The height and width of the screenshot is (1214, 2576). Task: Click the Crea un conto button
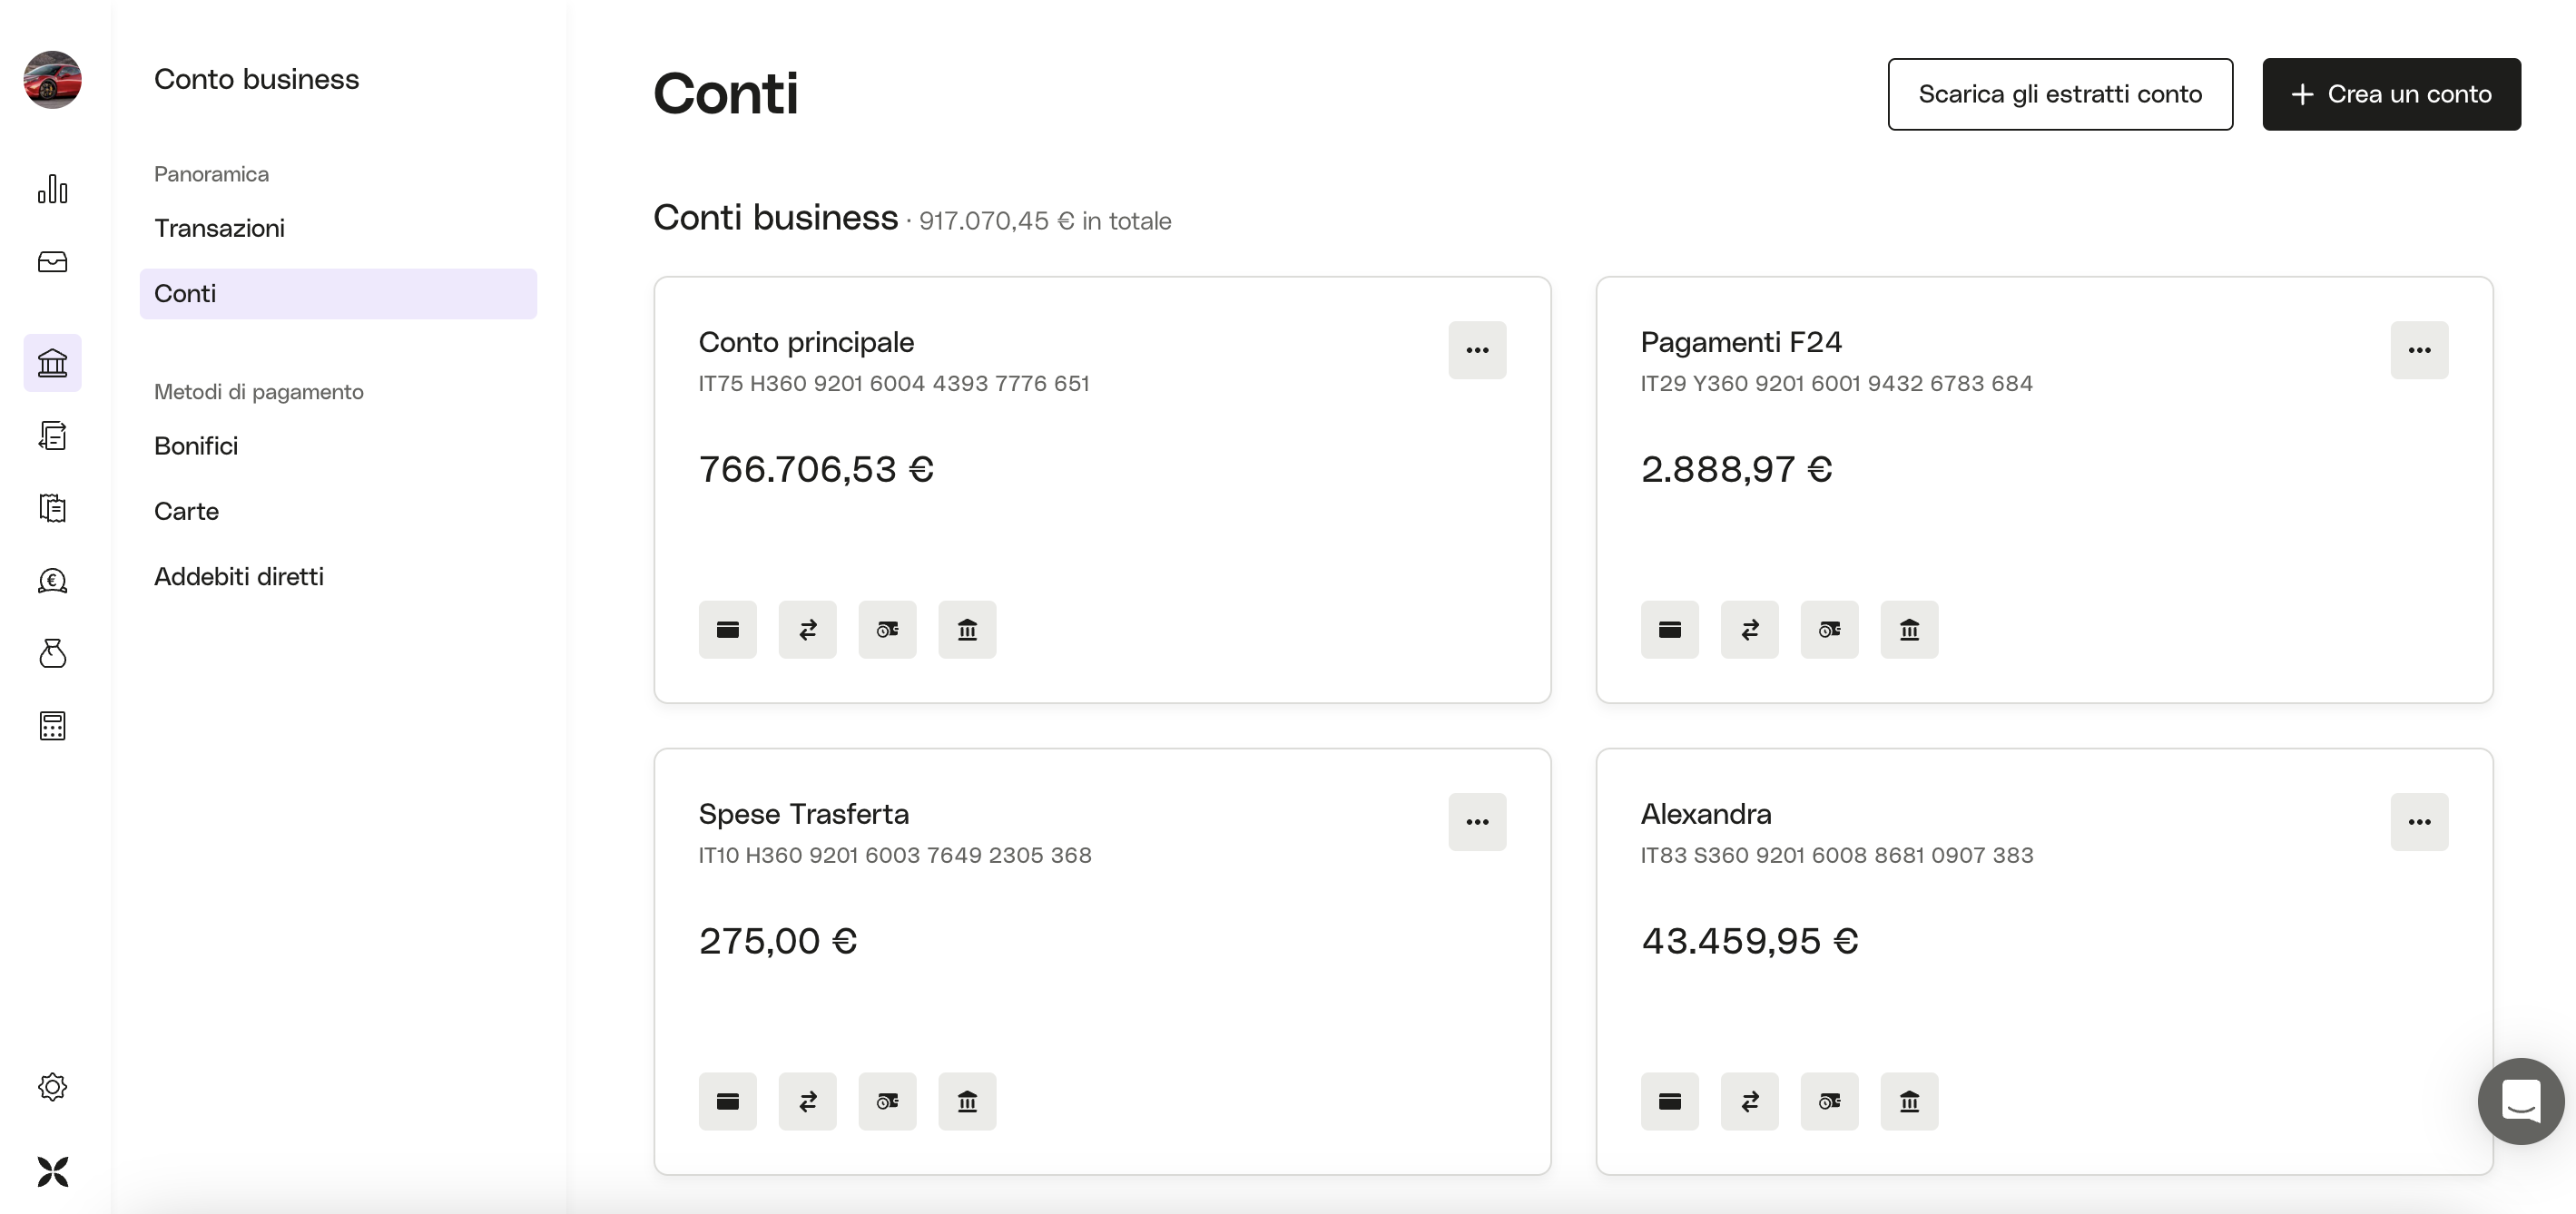pos(2391,94)
